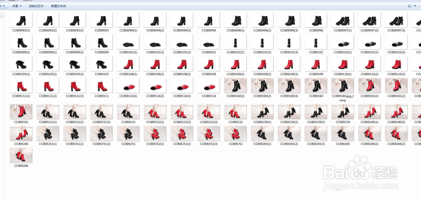Click the change view icon in the toolbar
Image resolution: width=421 pixels, height=200 pixels.
click(410, 6)
